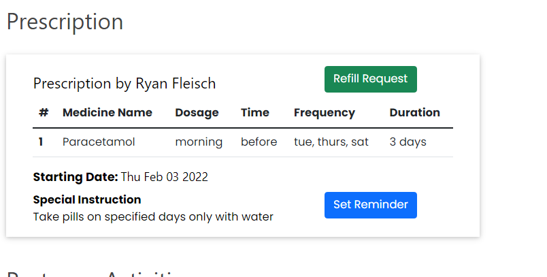Click the Starting Date label
This screenshot has height=277, width=547.
(75, 178)
